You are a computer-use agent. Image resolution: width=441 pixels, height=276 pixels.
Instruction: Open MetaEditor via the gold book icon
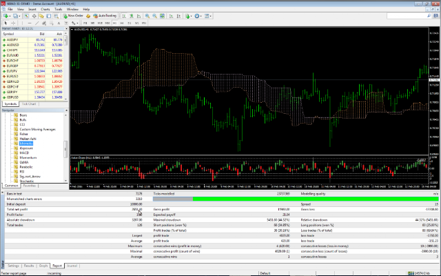(88, 16)
